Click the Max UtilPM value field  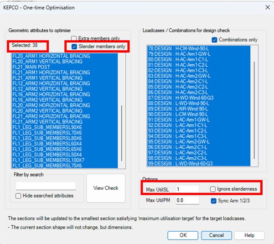click(x=186, y=200)
